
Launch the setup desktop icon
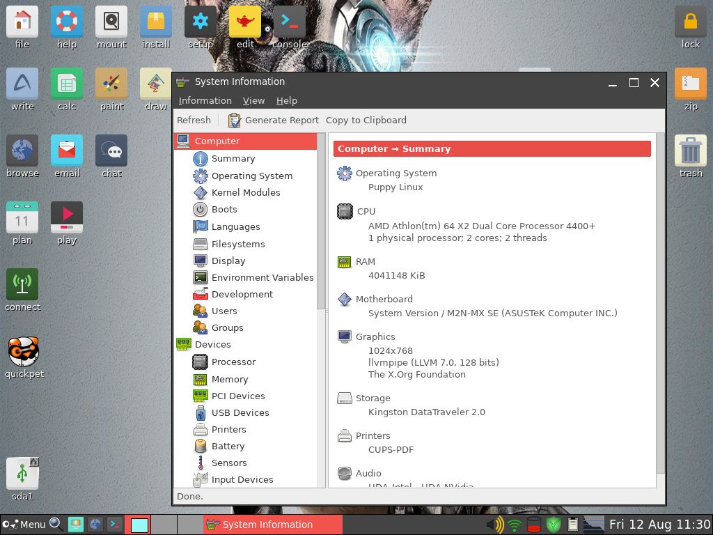pos(201,28)
